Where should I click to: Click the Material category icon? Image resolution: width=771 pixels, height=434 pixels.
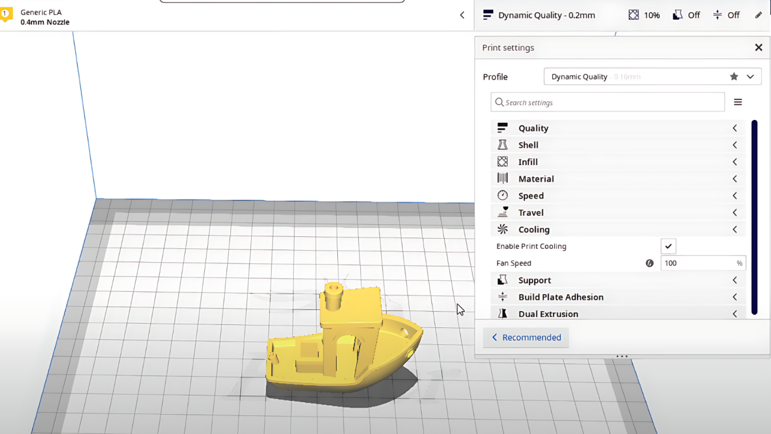point(502,178)
